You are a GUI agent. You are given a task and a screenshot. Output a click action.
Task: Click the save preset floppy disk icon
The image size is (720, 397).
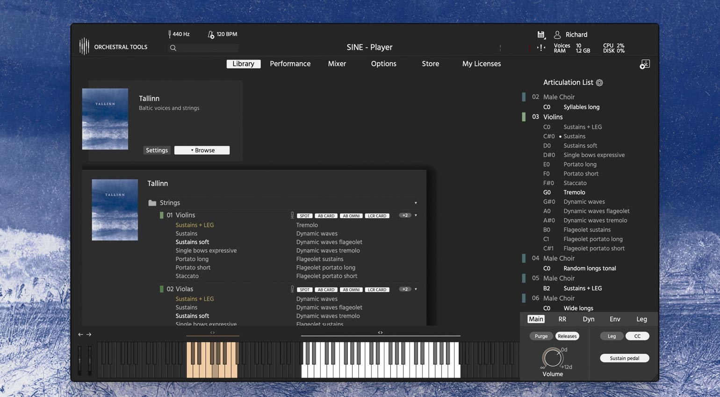[541, 35]
